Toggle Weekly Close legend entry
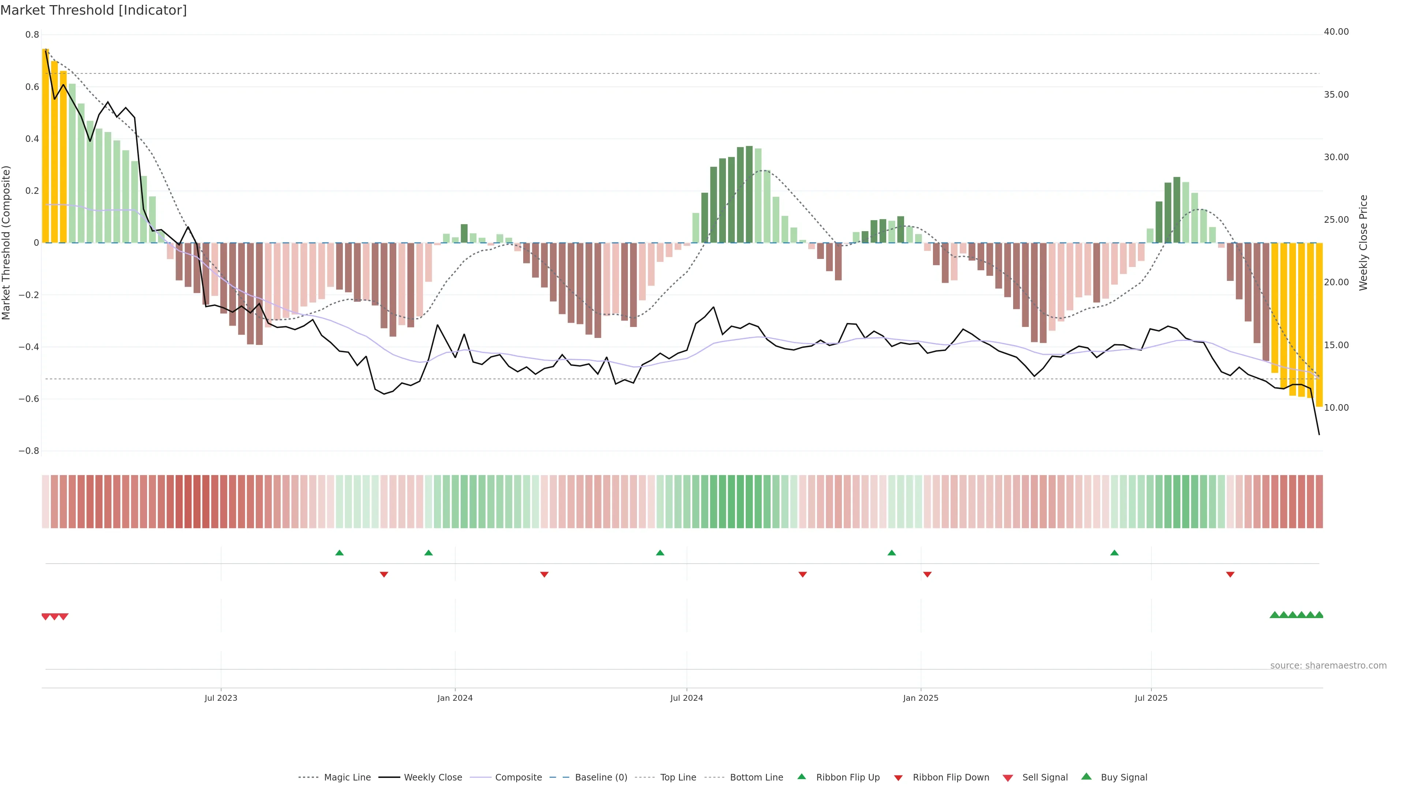The width and height of the screenshot is (1405, 790). [x=432, y=777]
